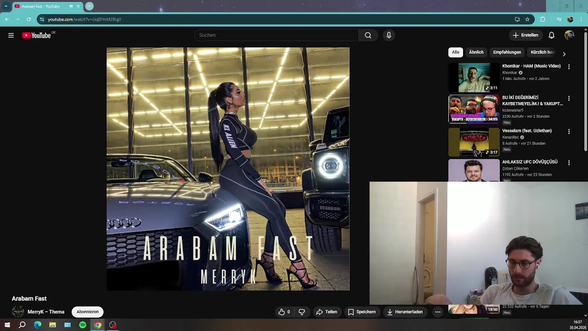Open Vesselam (feat. Uzlethan) title
Image resolution: width=588 pixels, height=331 pixels.
(x=527, y=131)
